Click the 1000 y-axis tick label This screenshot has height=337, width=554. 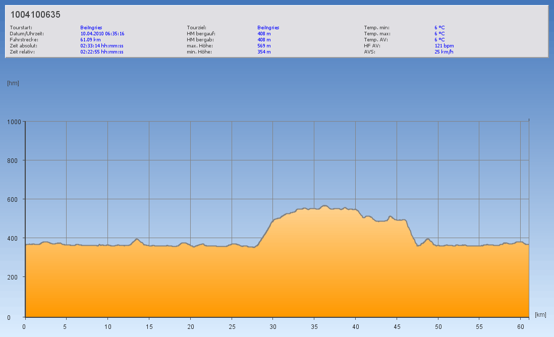[14, 122]
